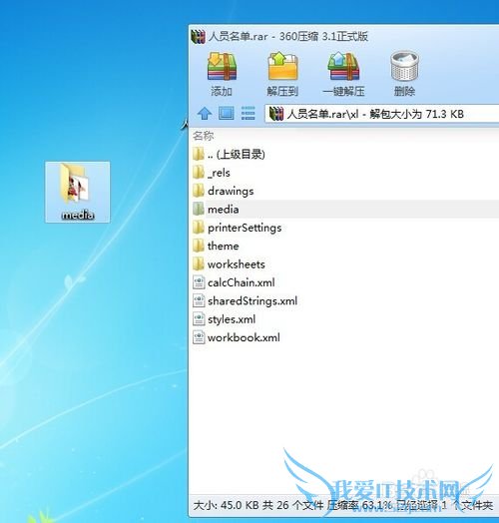Click the _rels folder icon
This screenshot has height=523, width=499.
[x=199, y=173]
